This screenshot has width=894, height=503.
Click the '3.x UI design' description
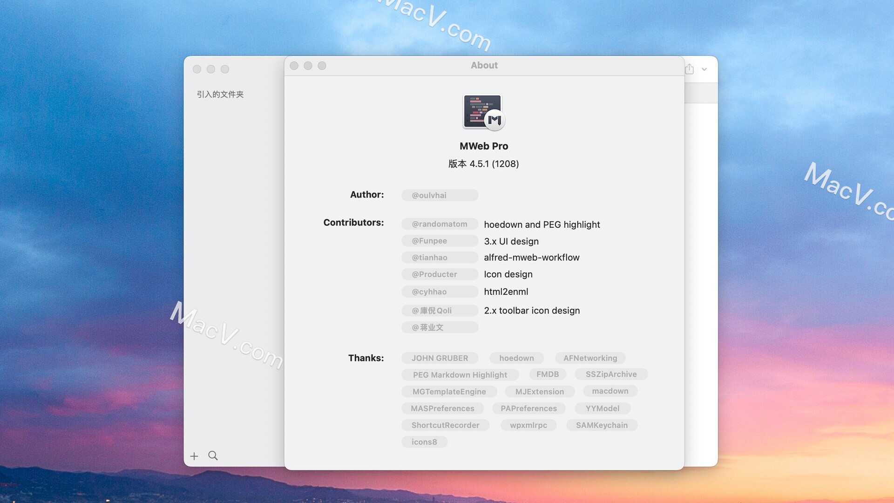pos(511,241)
